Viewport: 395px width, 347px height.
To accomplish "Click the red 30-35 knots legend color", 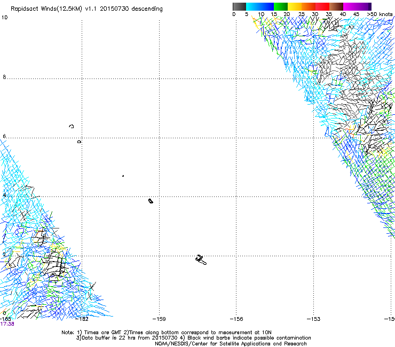I will click(322, 6).
